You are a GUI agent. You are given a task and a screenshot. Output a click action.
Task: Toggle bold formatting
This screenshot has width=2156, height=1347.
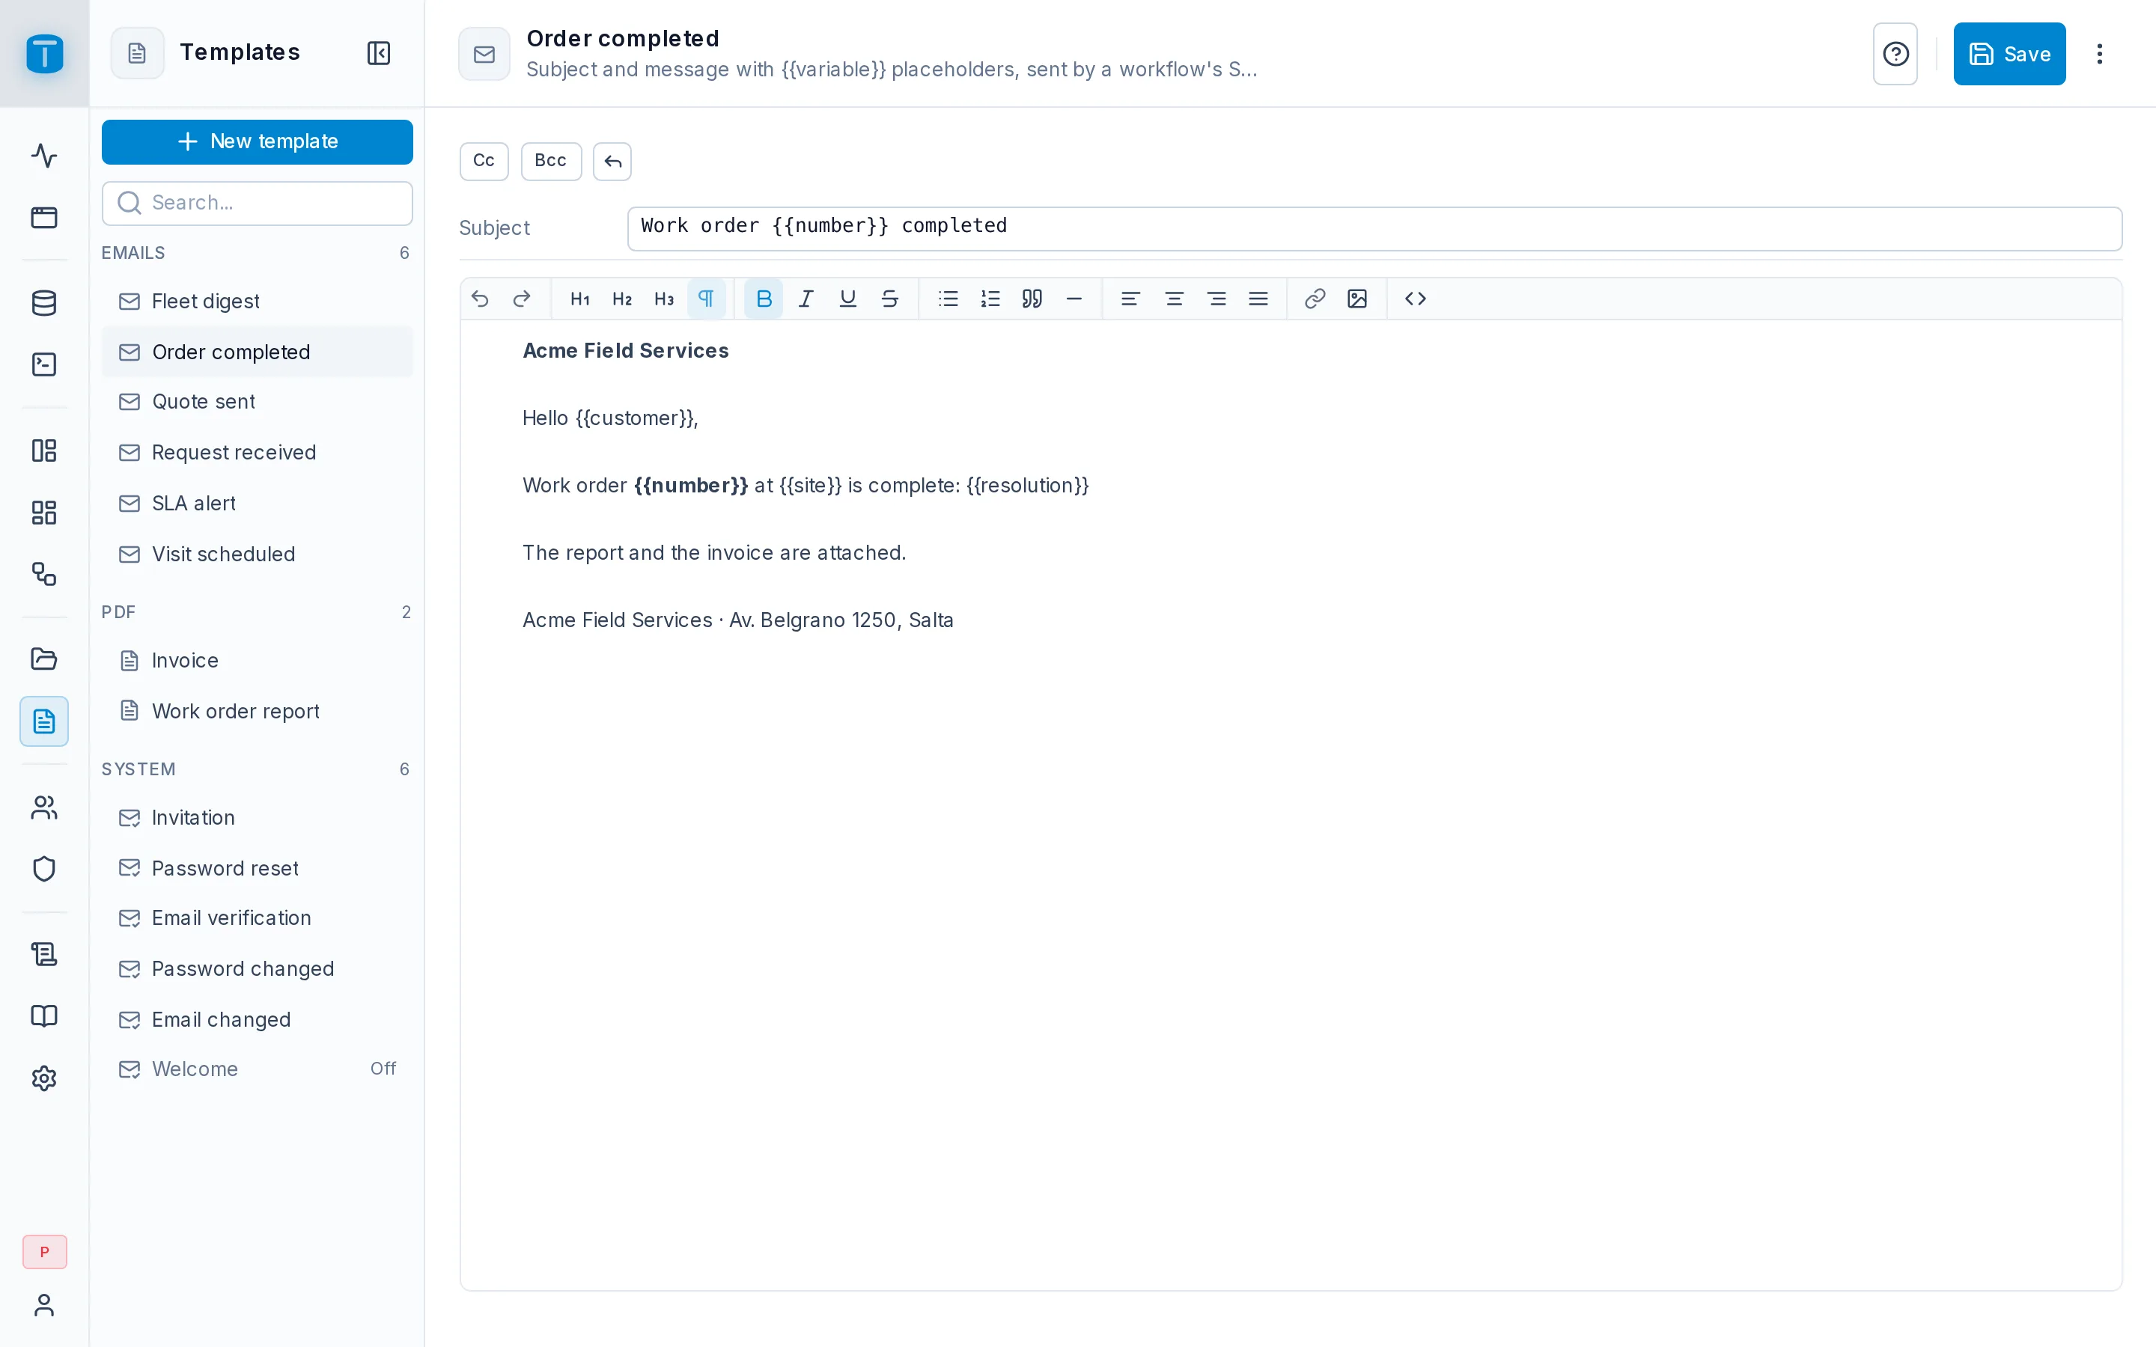pos(764,299)
